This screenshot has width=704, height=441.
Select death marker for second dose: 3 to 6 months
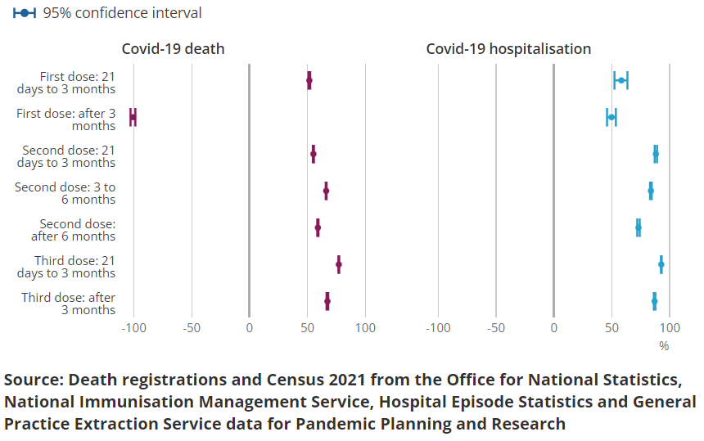tap(326, 191)
